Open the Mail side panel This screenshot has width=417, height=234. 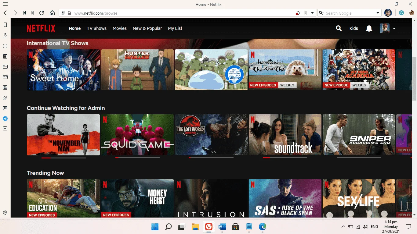tap(5, 77)
